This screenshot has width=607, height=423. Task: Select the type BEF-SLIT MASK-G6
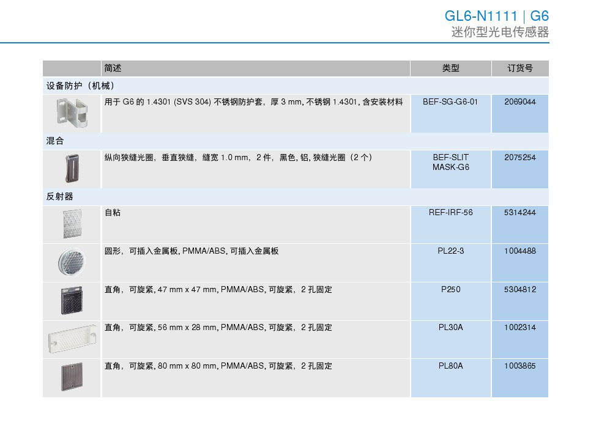[x=450, y=163]
